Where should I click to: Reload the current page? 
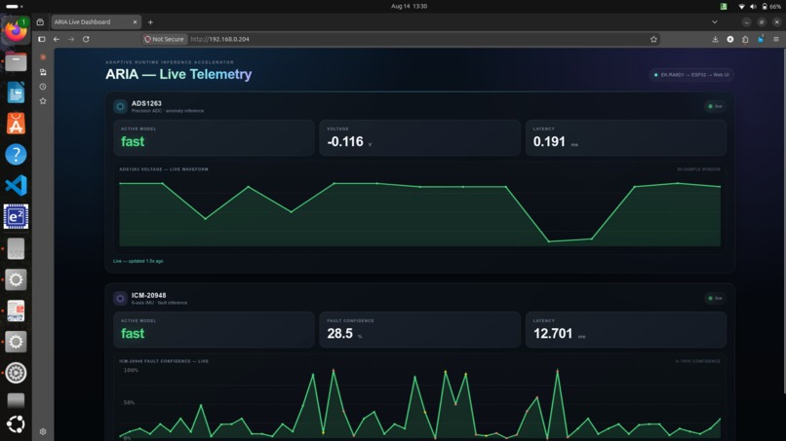(86, 39)
